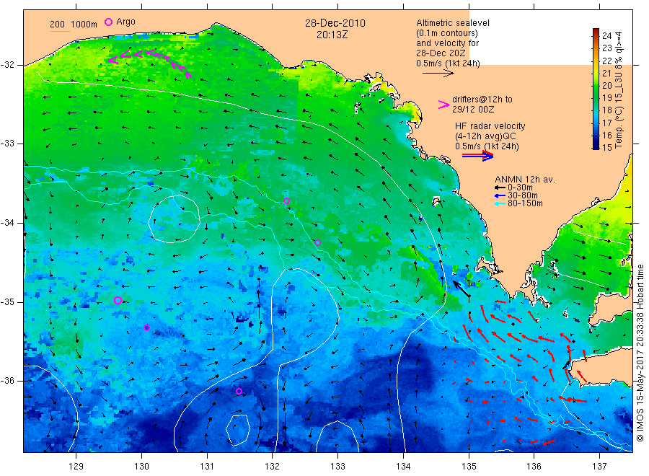Click the 1000m depth legend label
This screenshot has width=649, height=476.
[84, 25]
